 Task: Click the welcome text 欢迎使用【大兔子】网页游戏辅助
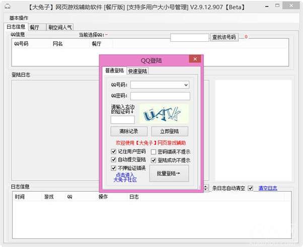click(150, 143)
